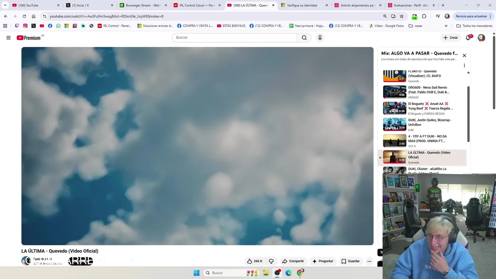Open a new Chrome tab
The width and height of the screenshot is (496, 279).
[443, 5]
